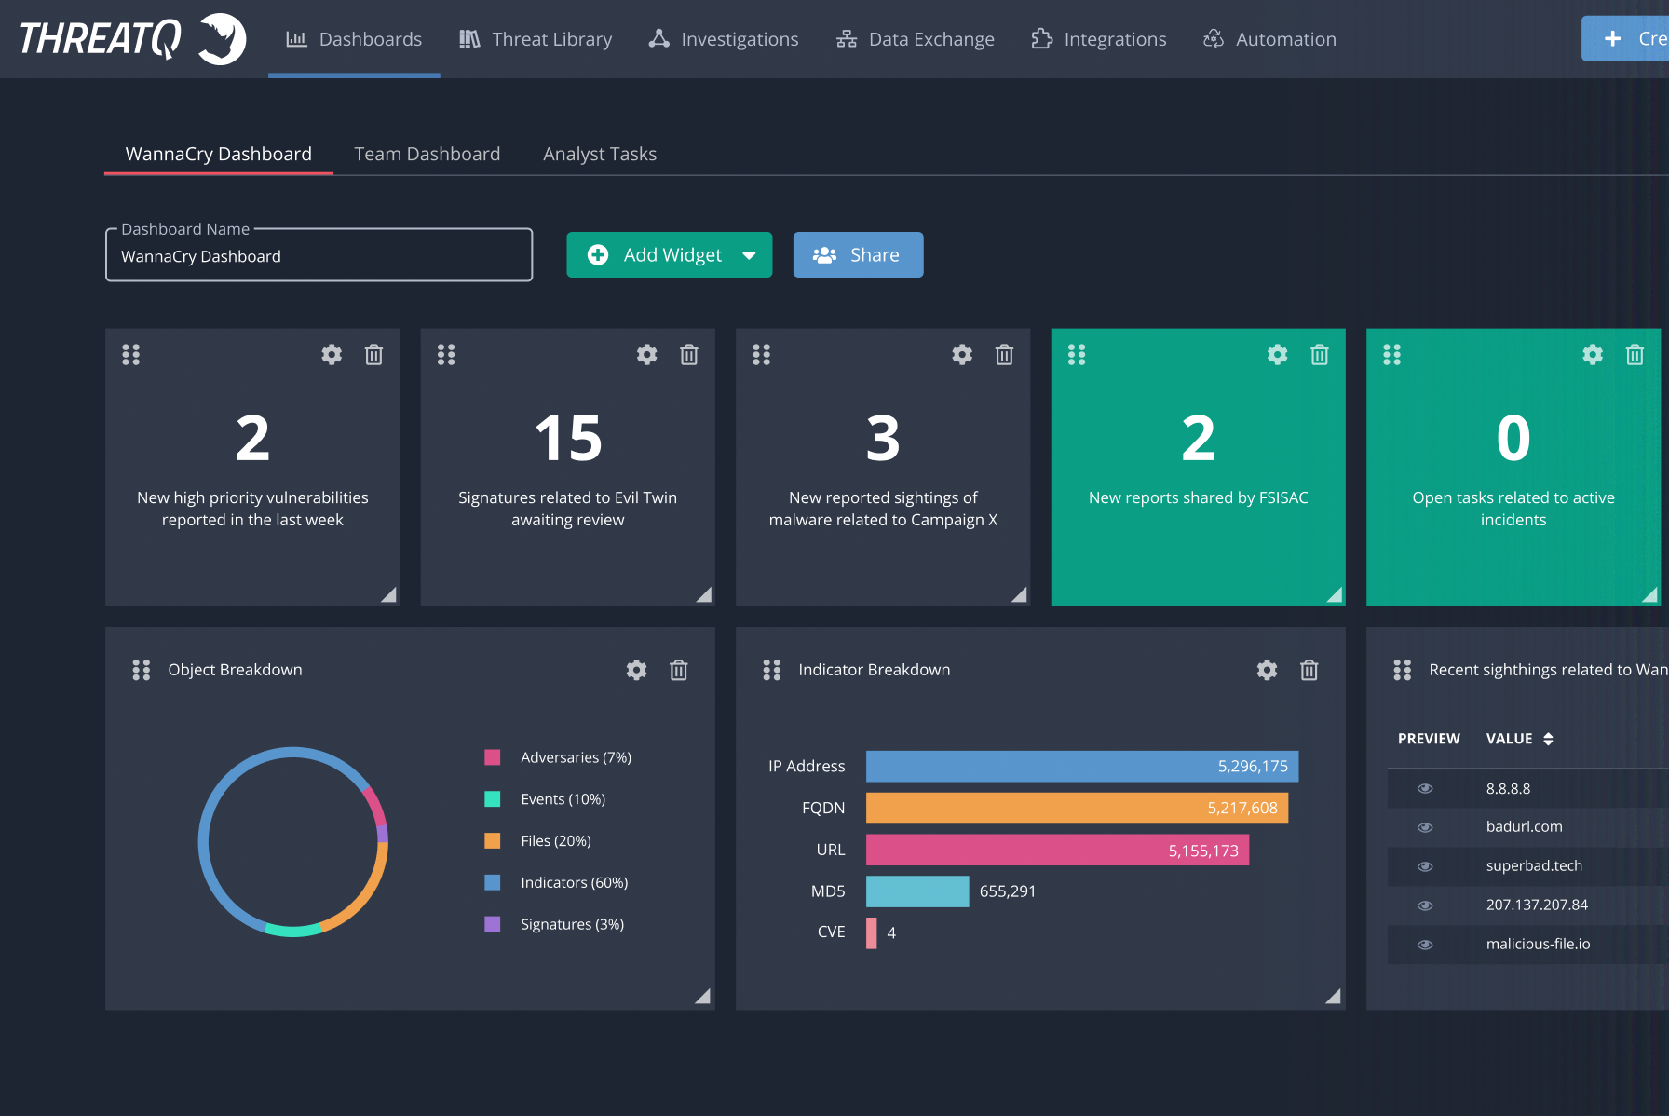This screenshot has height=1116, width=1669.
Task: Open settings gear on vulnerabilities widget
Action: 332,355
